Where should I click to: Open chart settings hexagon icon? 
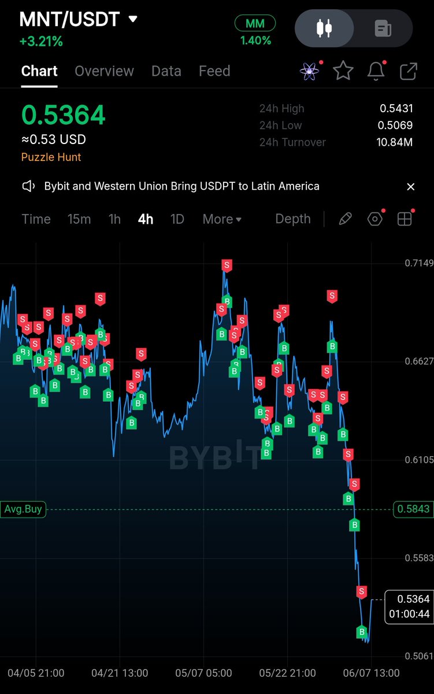coord(375,219)
